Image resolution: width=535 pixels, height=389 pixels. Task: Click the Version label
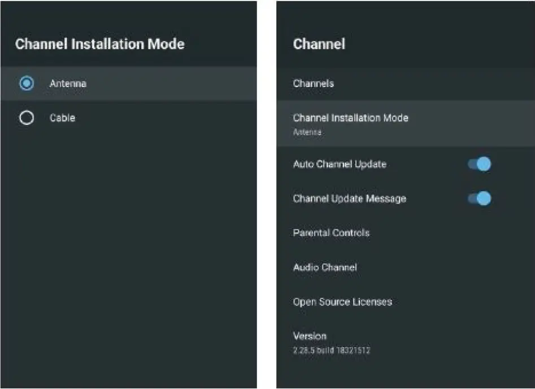pyautogui.click(x=310, y=336)
